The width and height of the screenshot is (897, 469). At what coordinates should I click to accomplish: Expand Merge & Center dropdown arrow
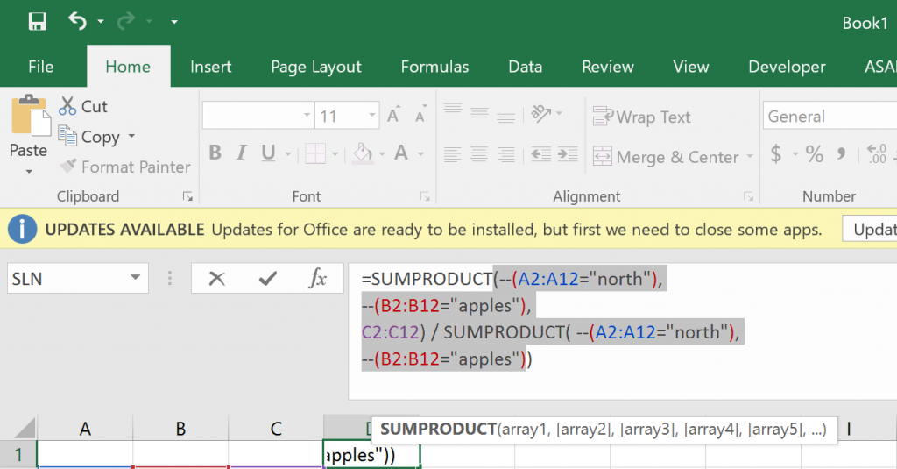pos(750,156)
